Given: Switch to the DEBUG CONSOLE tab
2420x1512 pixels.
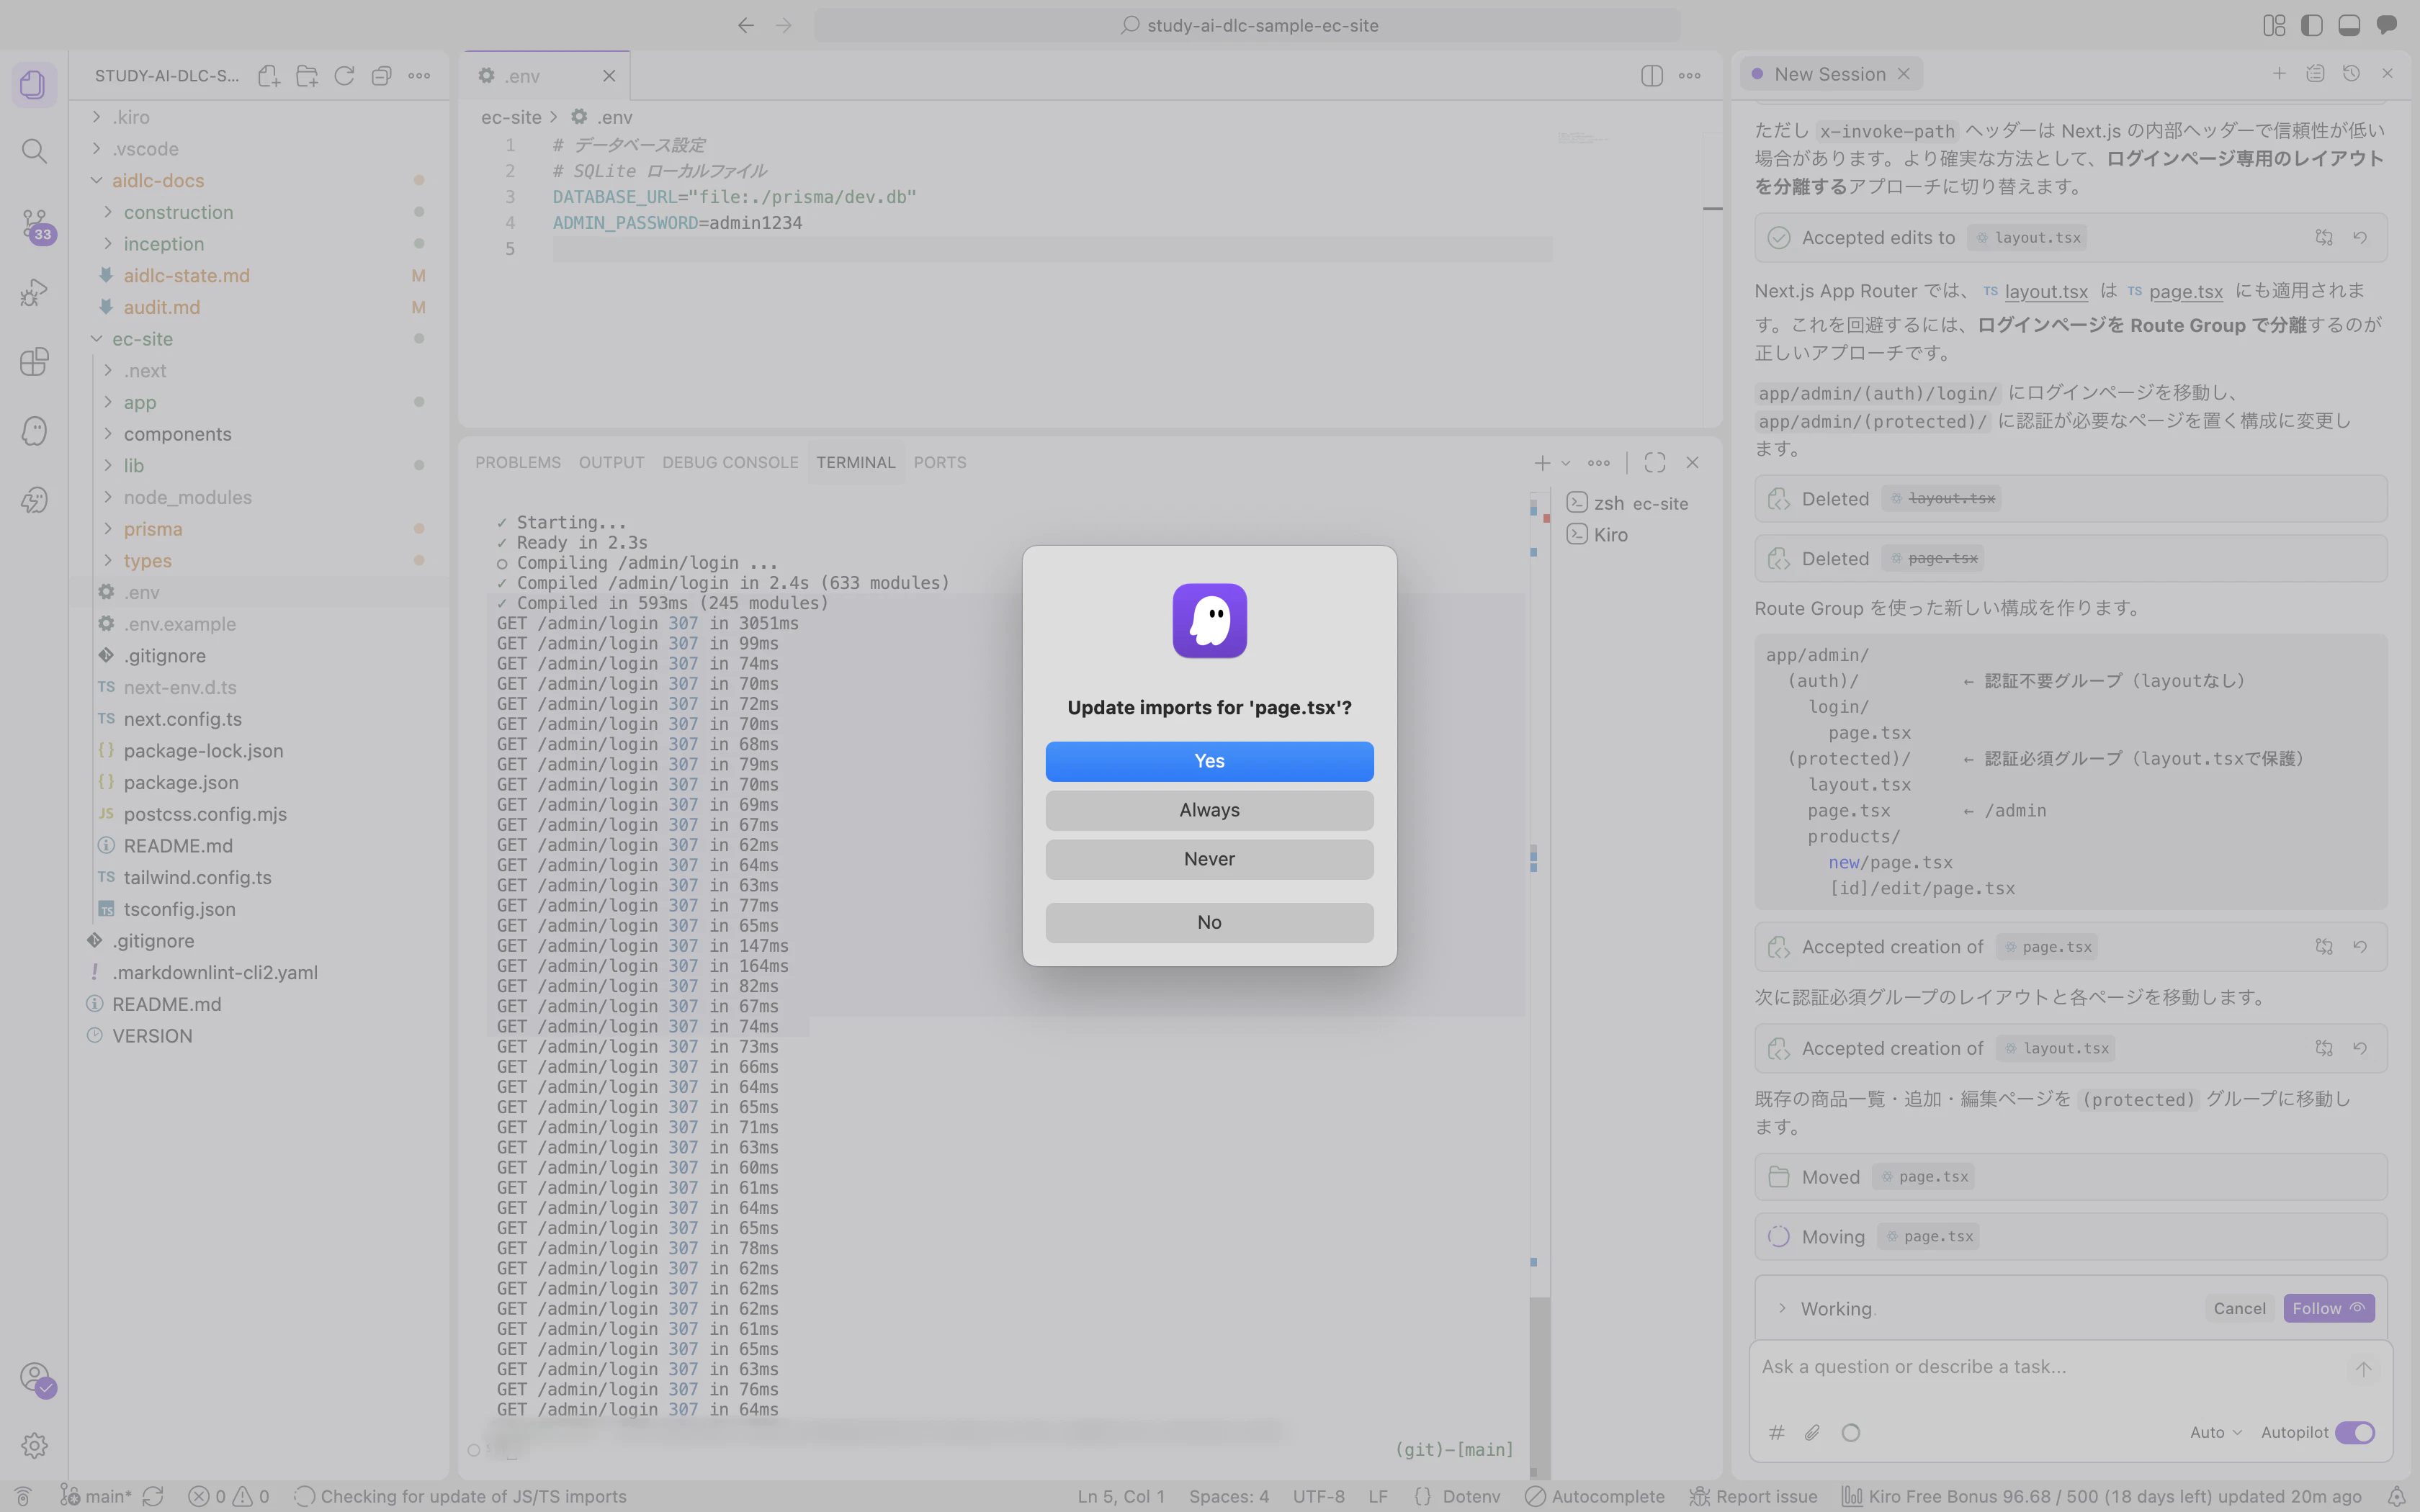Looking at the screenshot, I should tap(730, 462).
